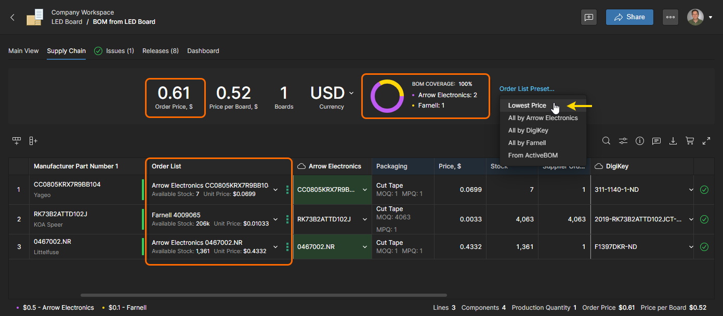This screenshot has height=316, width=723.
Task: Open the three-dots more options menu
Action: [671, 17]
